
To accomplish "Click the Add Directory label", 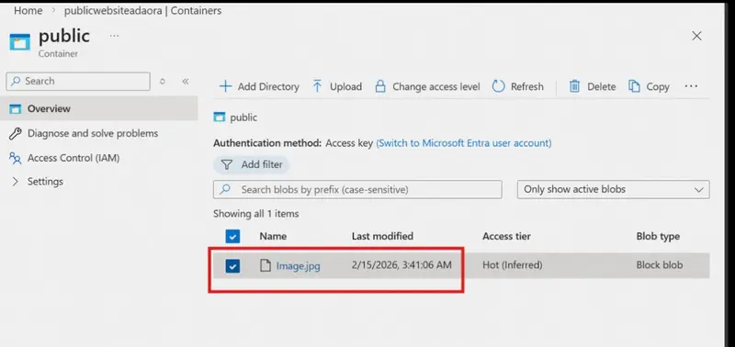I will tap(268, 86).
